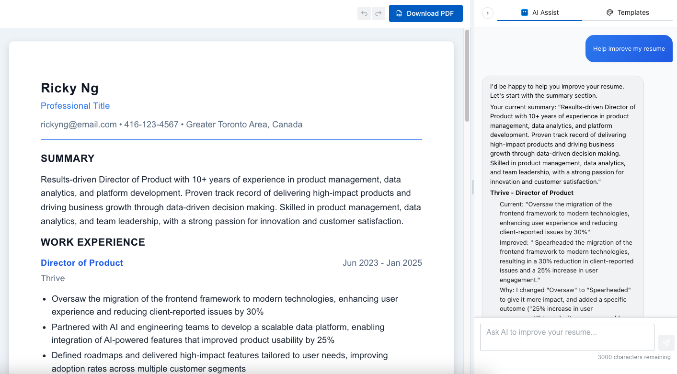The height and width of the screenshot is (374, 677).
Task: Click the palette icon beside Templates
Action: (610, 12)
